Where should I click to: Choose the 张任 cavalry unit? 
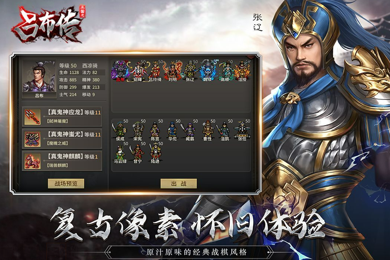click(x=242, y=131)
